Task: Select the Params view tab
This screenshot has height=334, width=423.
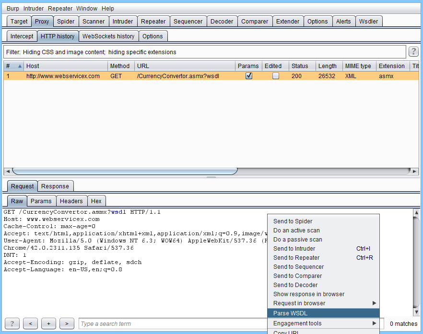Action: 41,201
